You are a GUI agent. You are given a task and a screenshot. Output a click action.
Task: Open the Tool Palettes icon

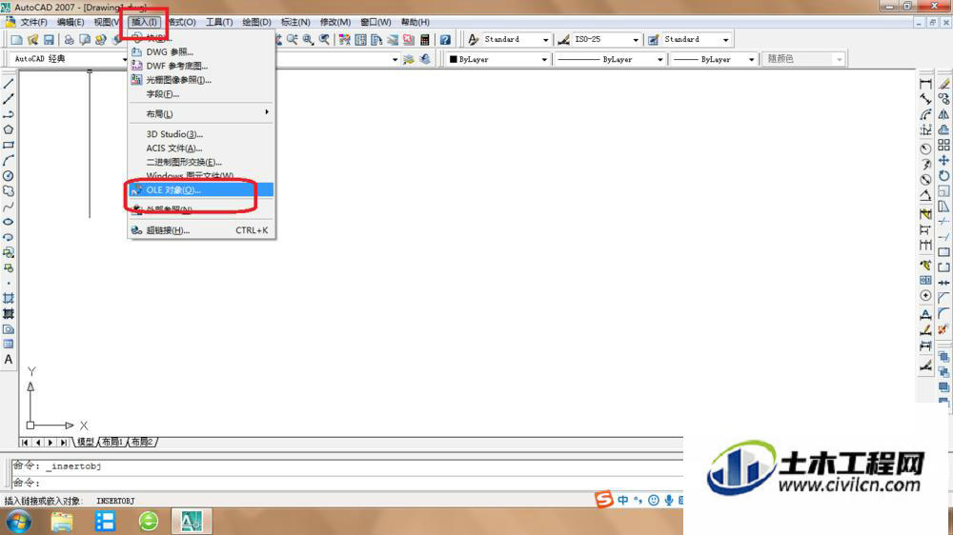(376, 39)
